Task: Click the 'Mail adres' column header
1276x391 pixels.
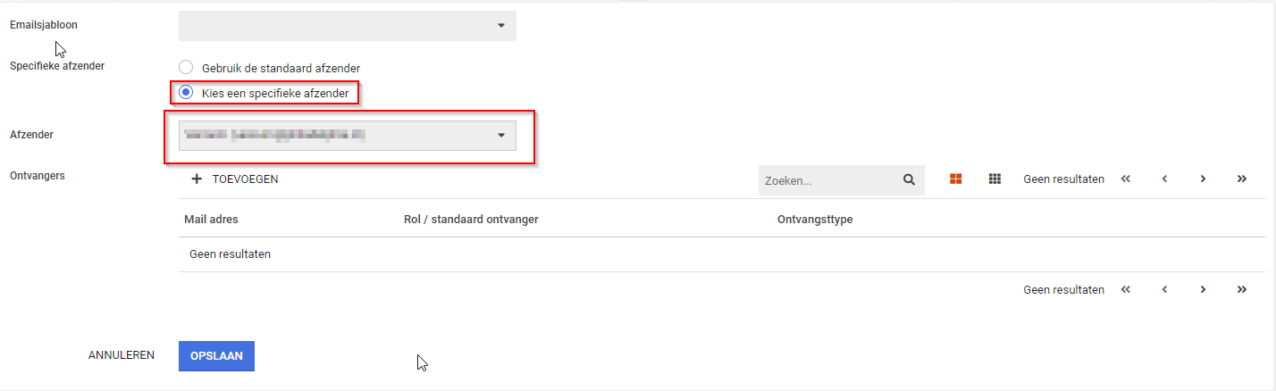Action: coord(211,220)
